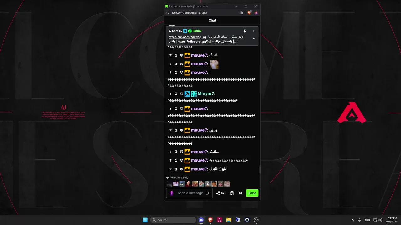This screenshot has width=401, height=225.
Task: Click the hourglass timeout icon beside Minyar7
Action: pos(176,94)
